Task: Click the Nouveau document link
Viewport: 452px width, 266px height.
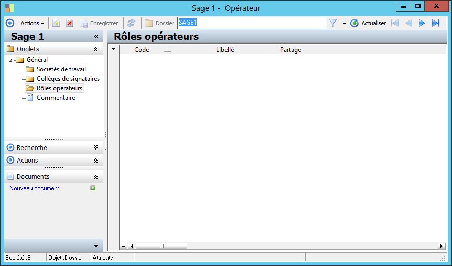Action: (x=34, y=188)
